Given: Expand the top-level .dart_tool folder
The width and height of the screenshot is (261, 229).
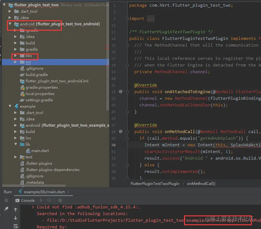Looking at the screenshot, I should coord(10,11).
